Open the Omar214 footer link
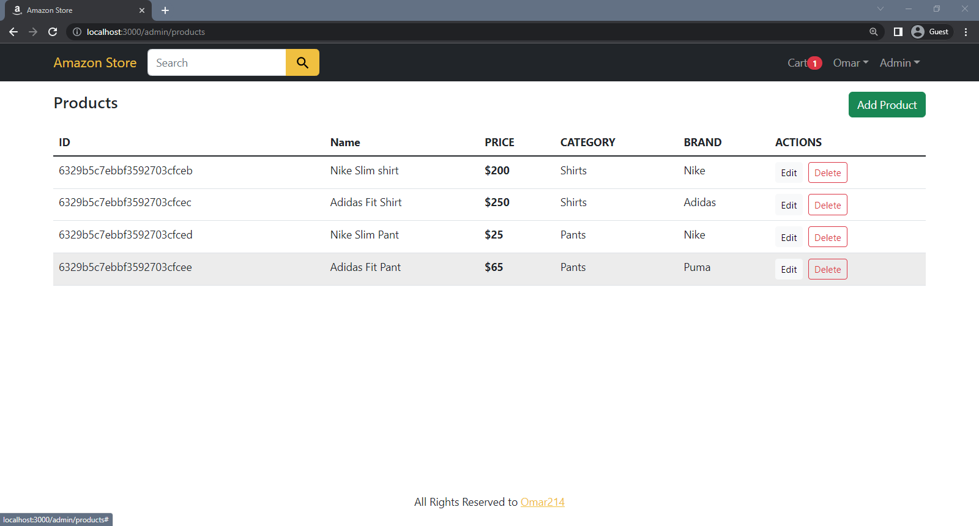The height and width of the screenshot is (526, 979). 542,502
